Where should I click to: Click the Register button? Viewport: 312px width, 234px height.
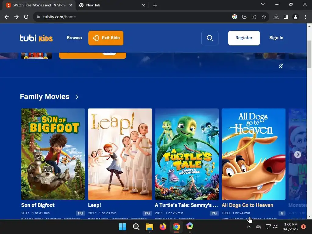[244, 38]
